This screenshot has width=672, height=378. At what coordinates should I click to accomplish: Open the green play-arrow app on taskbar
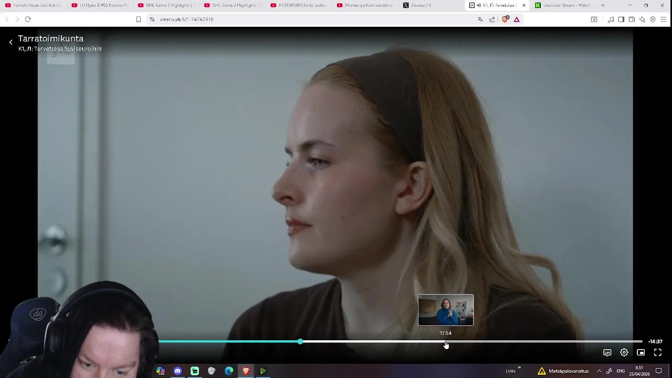point(263,371)
